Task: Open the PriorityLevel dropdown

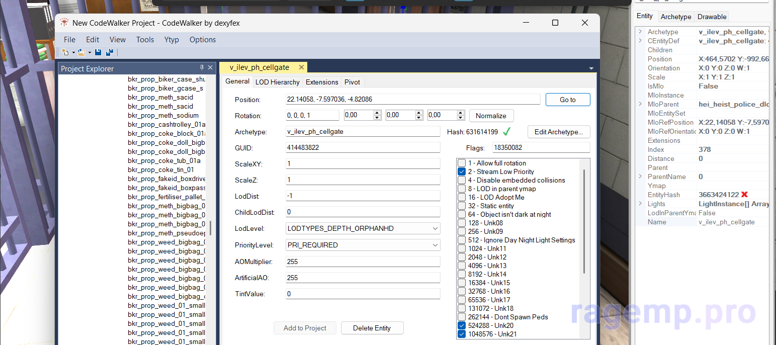Action: coord(435,245)
